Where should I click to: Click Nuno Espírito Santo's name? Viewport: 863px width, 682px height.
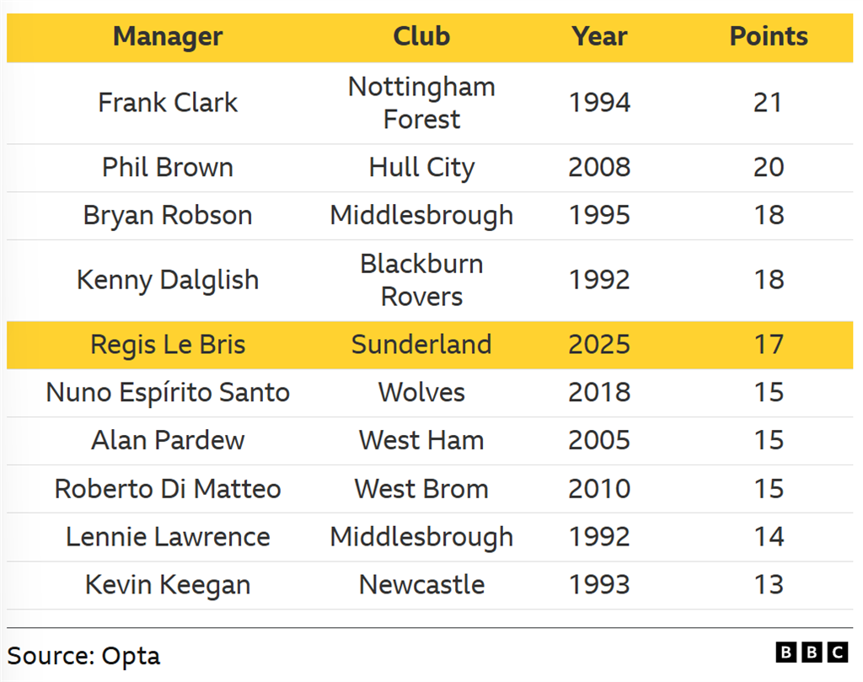tap(168, 392)
